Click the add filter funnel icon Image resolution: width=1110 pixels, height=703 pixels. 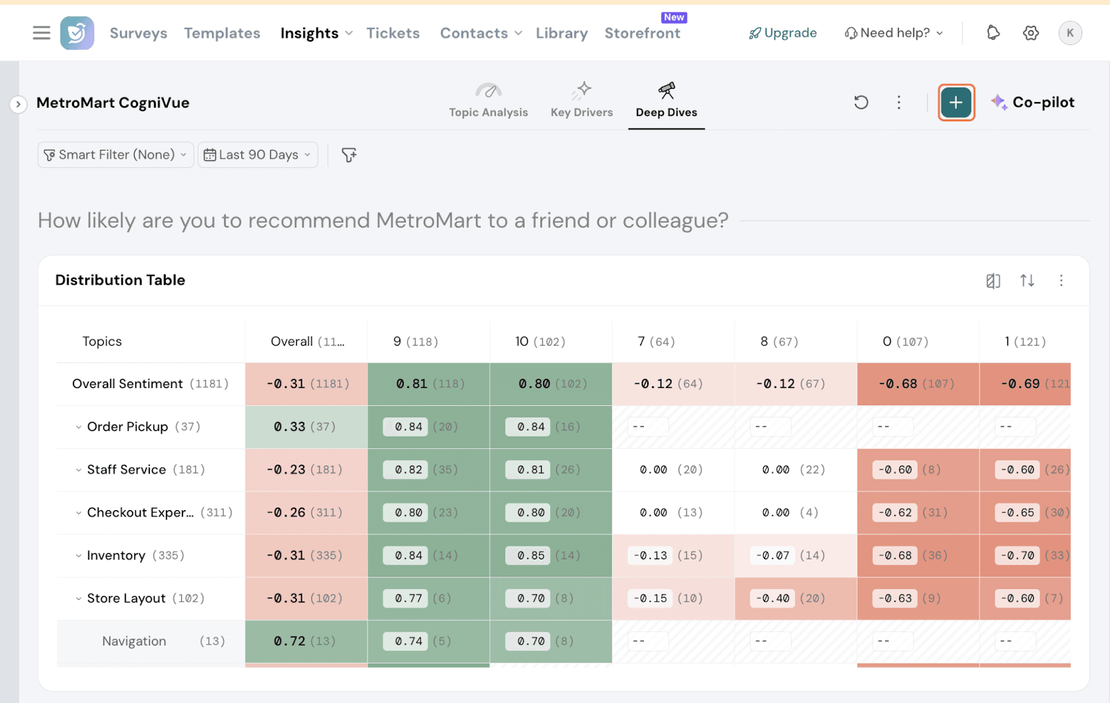(x=349, y=155)
